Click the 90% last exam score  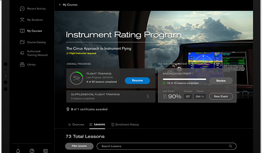(x=175, y=97)
